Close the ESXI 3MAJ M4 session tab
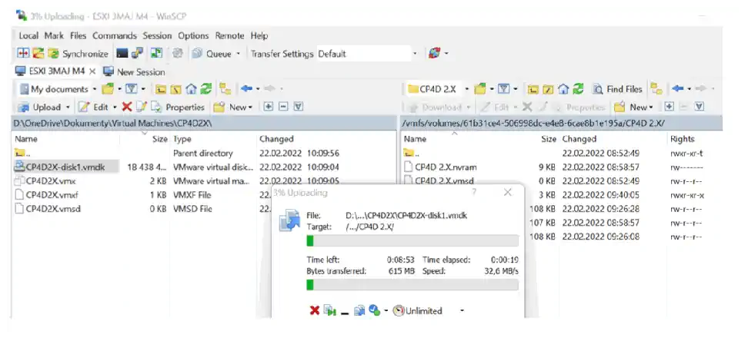This screenshot has width=748, height=341. pos(92,71)
